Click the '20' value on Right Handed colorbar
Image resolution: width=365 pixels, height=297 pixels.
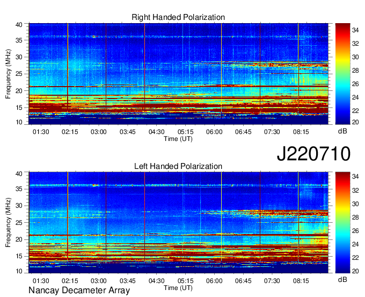(x=355, y=122)
